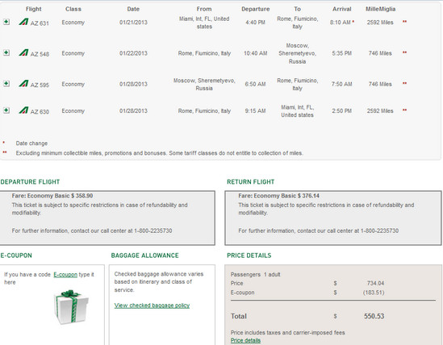Image resolution: width=443 pixels, height=345 pixels.
Task: Click the 9:15 AM departure time
Action: click(256, 111)
